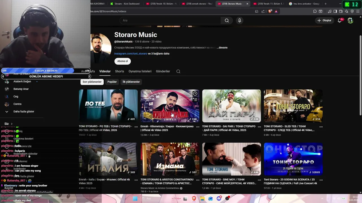Open Ataberk Doğan subscription in sidebar
Screen dimensions: 362x203
click(x=22, y=81)
